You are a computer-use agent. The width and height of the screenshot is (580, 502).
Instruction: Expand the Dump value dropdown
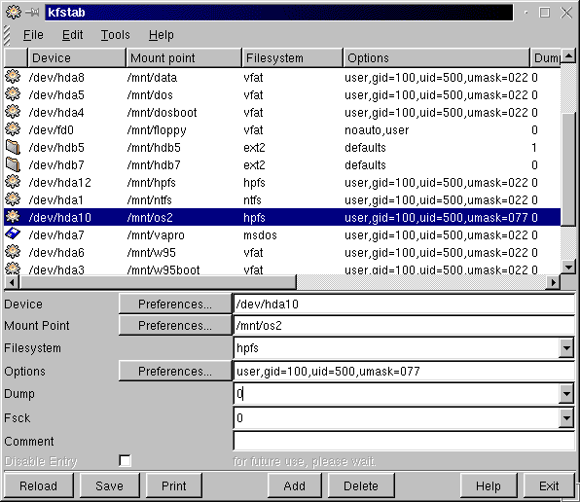tap(566, 394)
